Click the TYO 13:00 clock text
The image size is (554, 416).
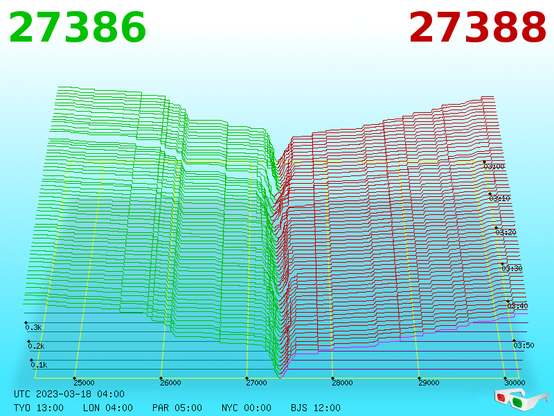39,408
